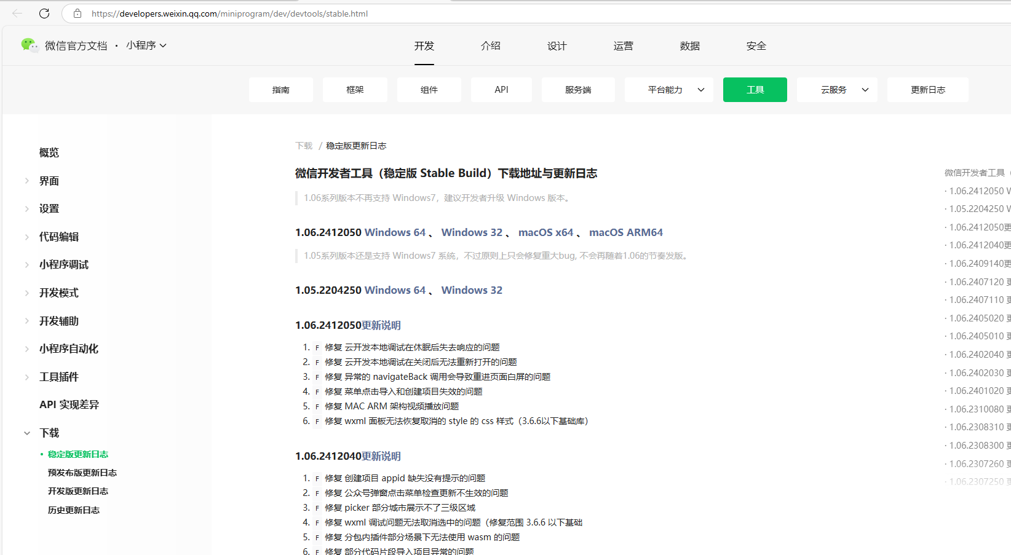Screen dimensions: 1011x555
Task: Open the 框架 section button
Action: tap(355, 90)
